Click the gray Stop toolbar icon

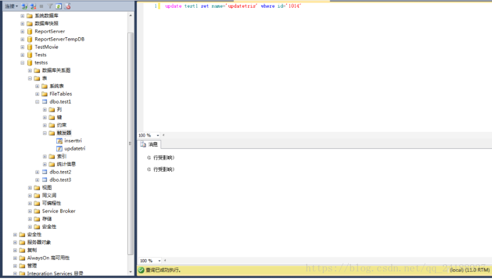[42, 6]
